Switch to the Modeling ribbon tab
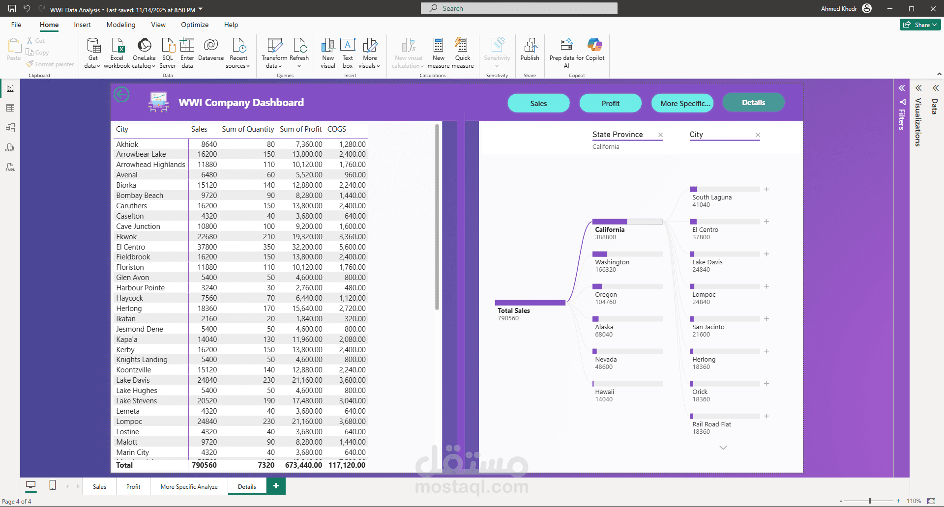 (121, 25)
